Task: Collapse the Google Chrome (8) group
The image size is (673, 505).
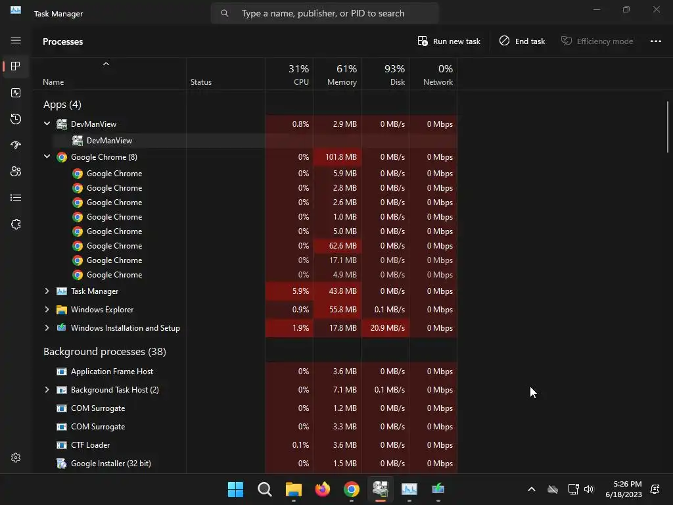Action: point(47,156)
